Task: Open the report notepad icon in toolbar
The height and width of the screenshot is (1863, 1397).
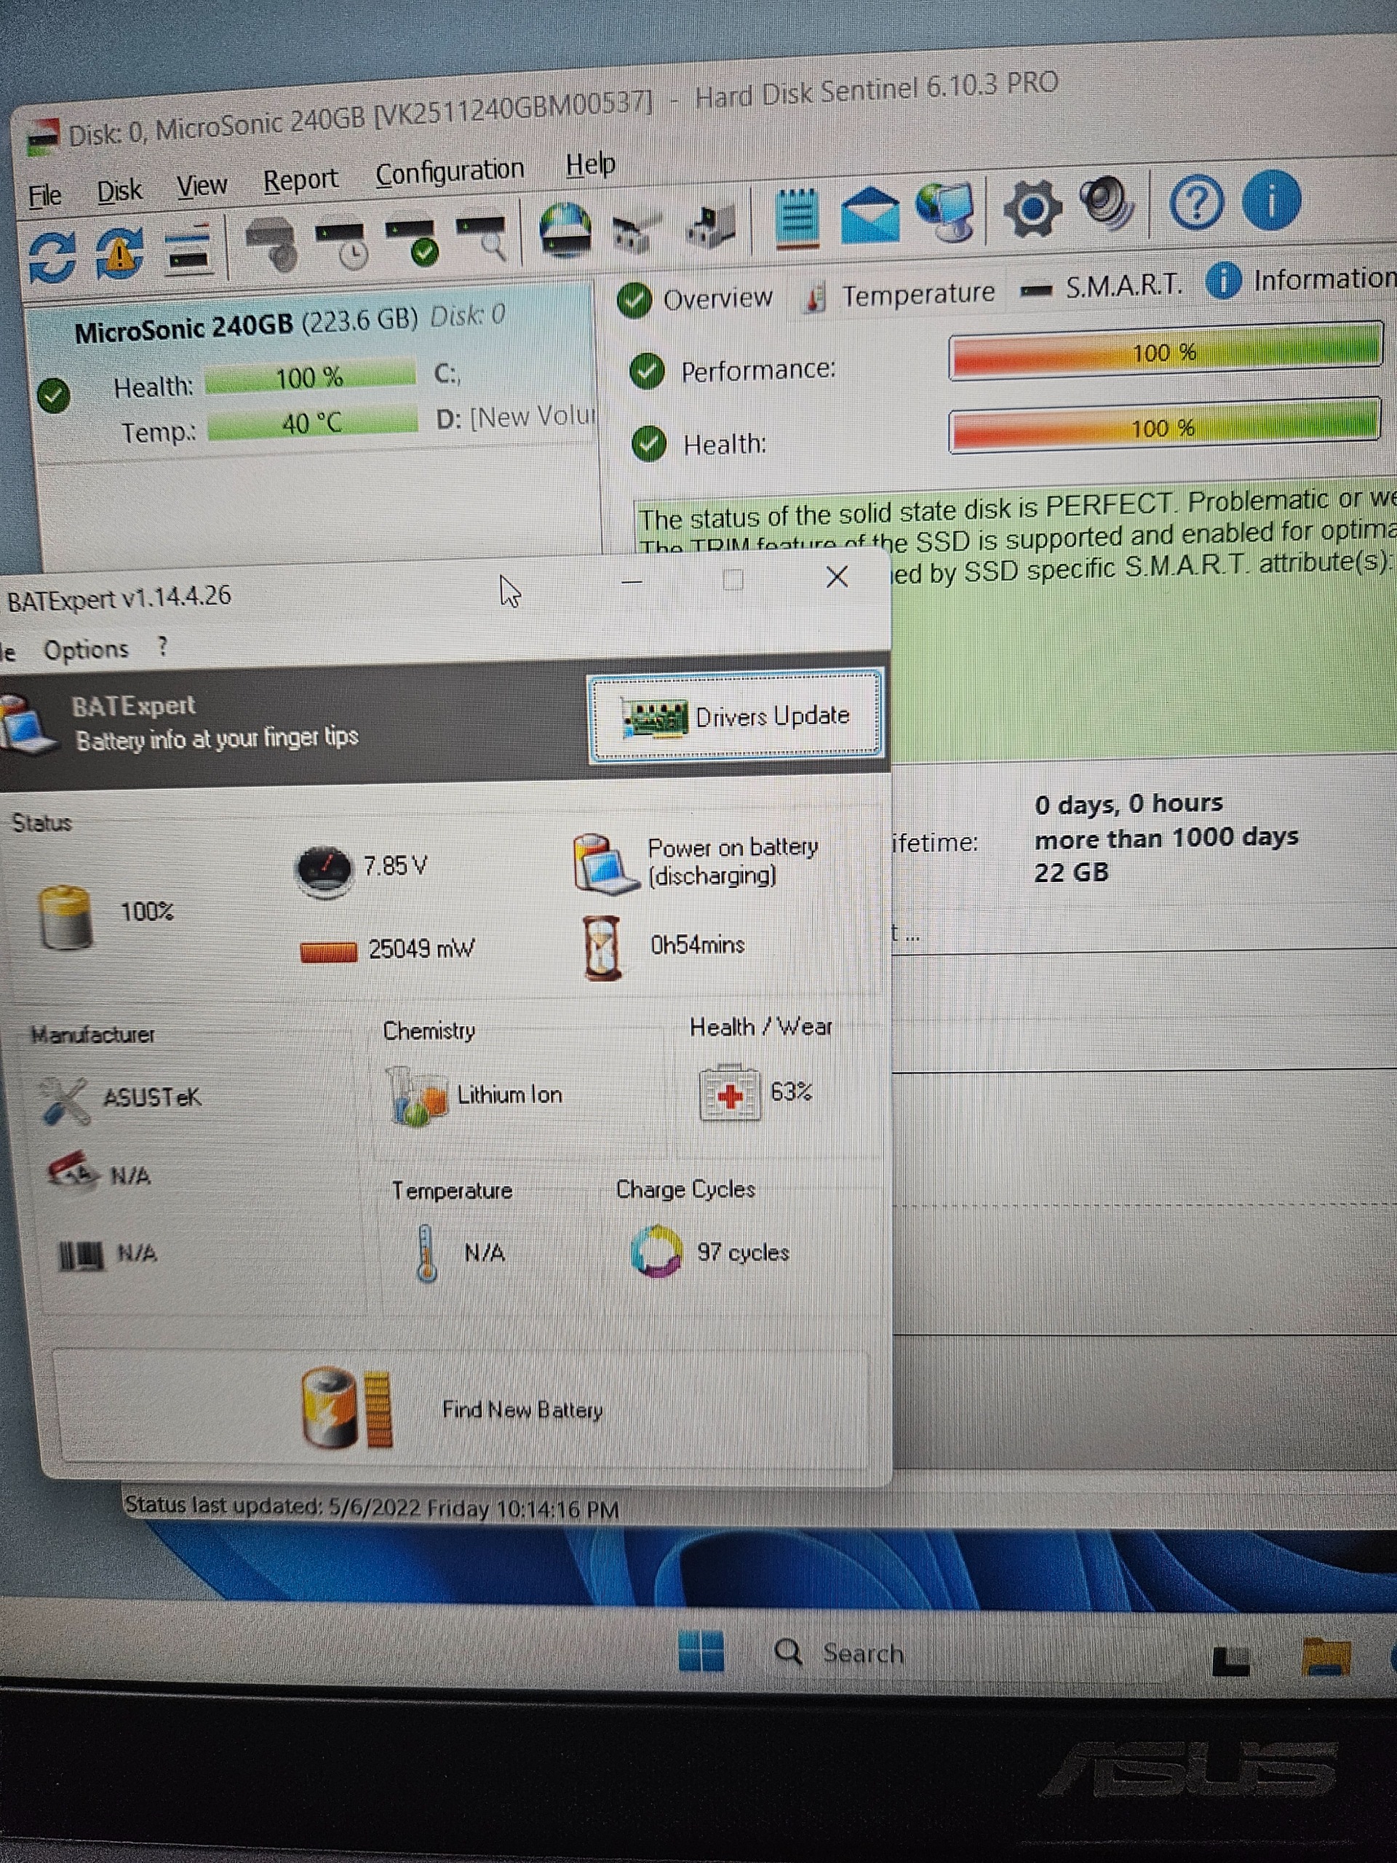Action: (797, 218)
